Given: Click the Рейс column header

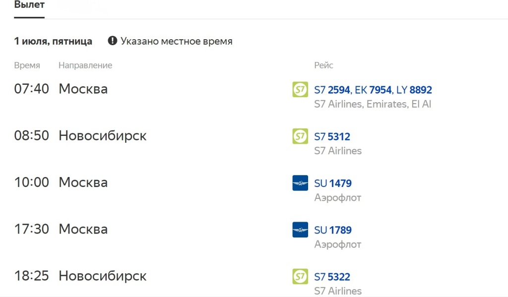Looking at the screenshot, I should [x=323, y=65].
